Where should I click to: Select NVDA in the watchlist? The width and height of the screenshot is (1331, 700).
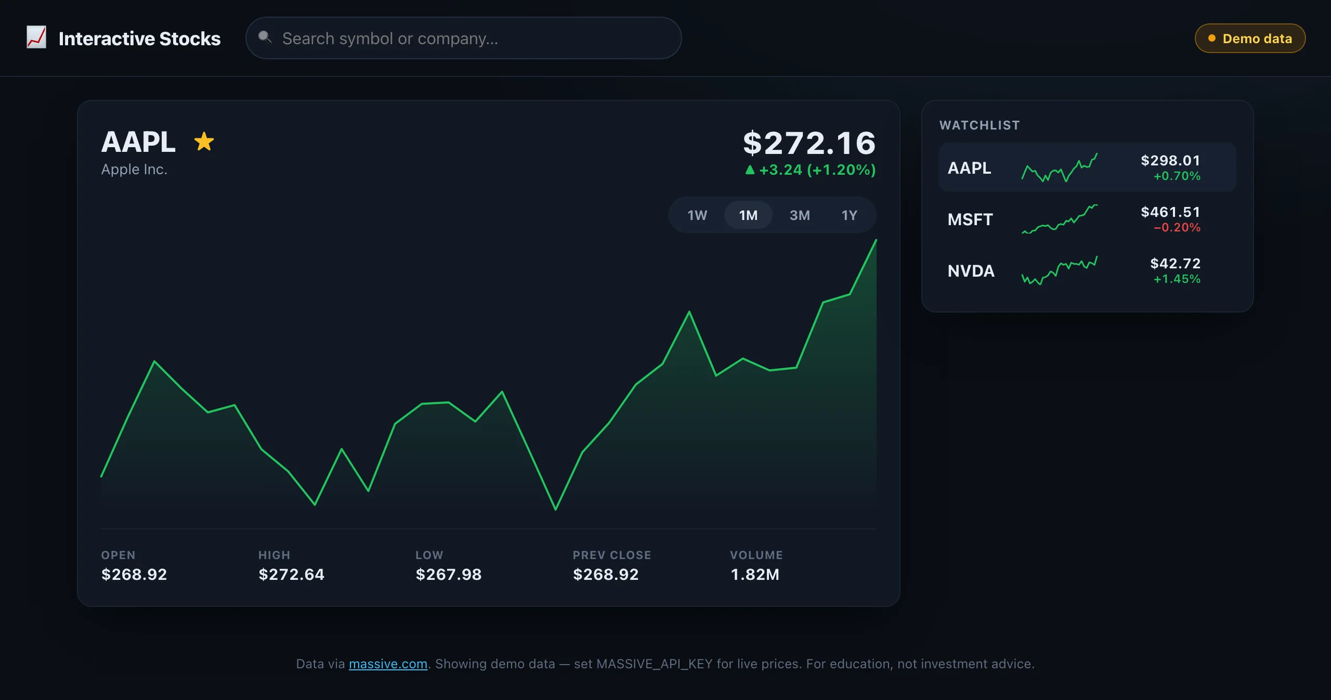coord(1087,270)
